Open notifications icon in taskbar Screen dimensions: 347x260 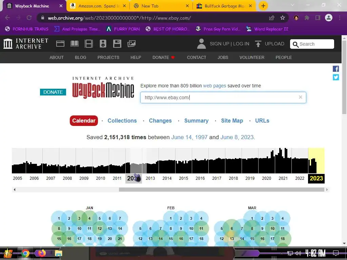click(x=336, y=253)
